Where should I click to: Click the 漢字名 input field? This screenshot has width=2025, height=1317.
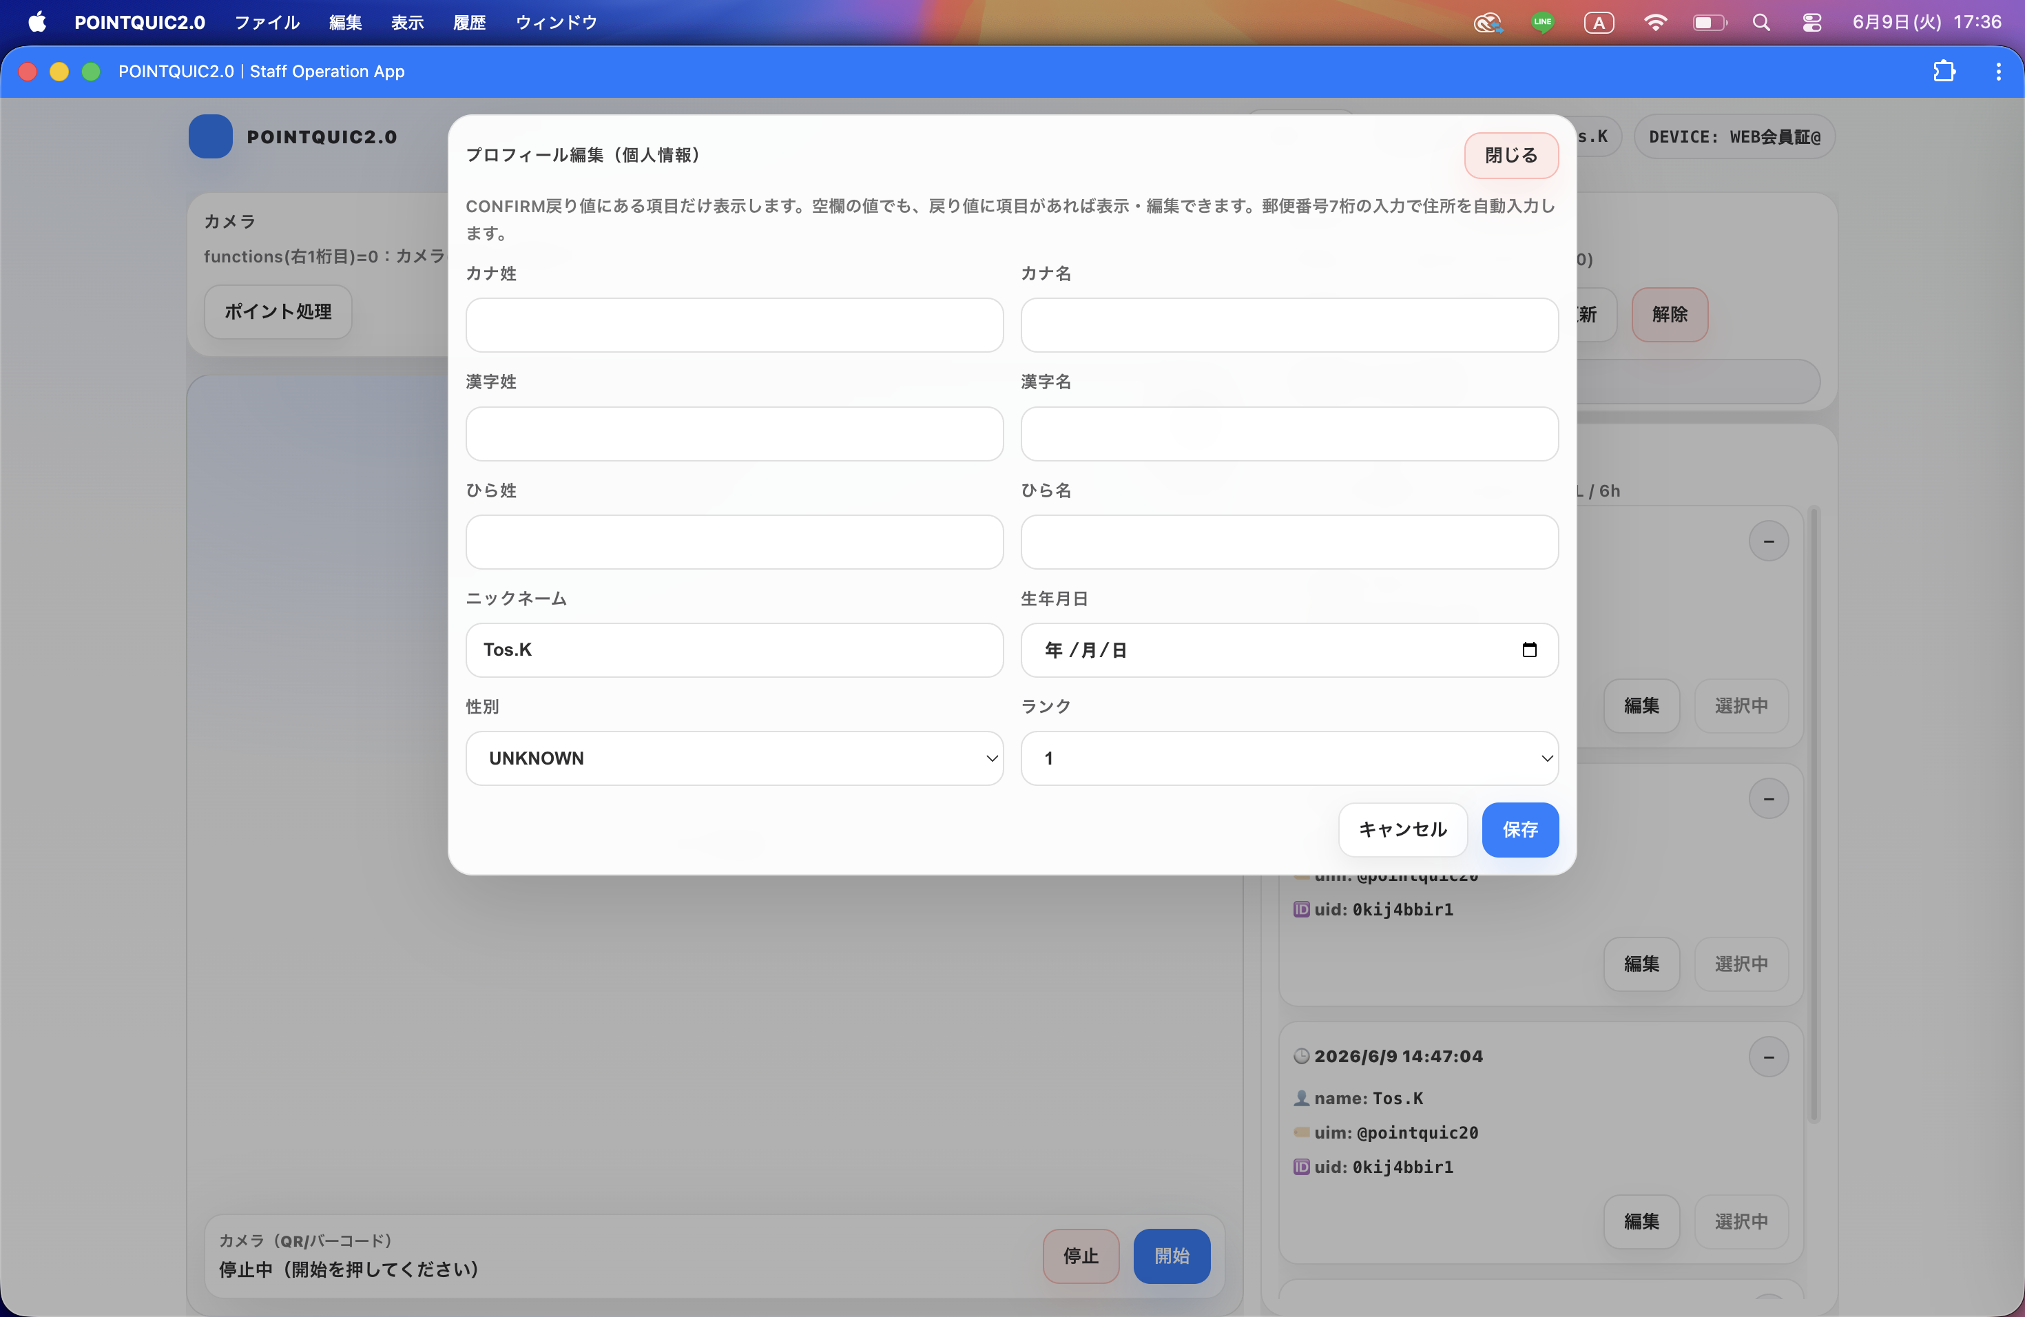(x=1289, y=434)
